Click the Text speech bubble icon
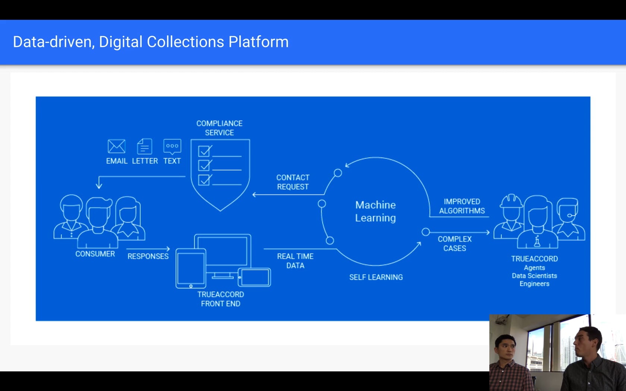626x391 pixels. click(172, 147)
